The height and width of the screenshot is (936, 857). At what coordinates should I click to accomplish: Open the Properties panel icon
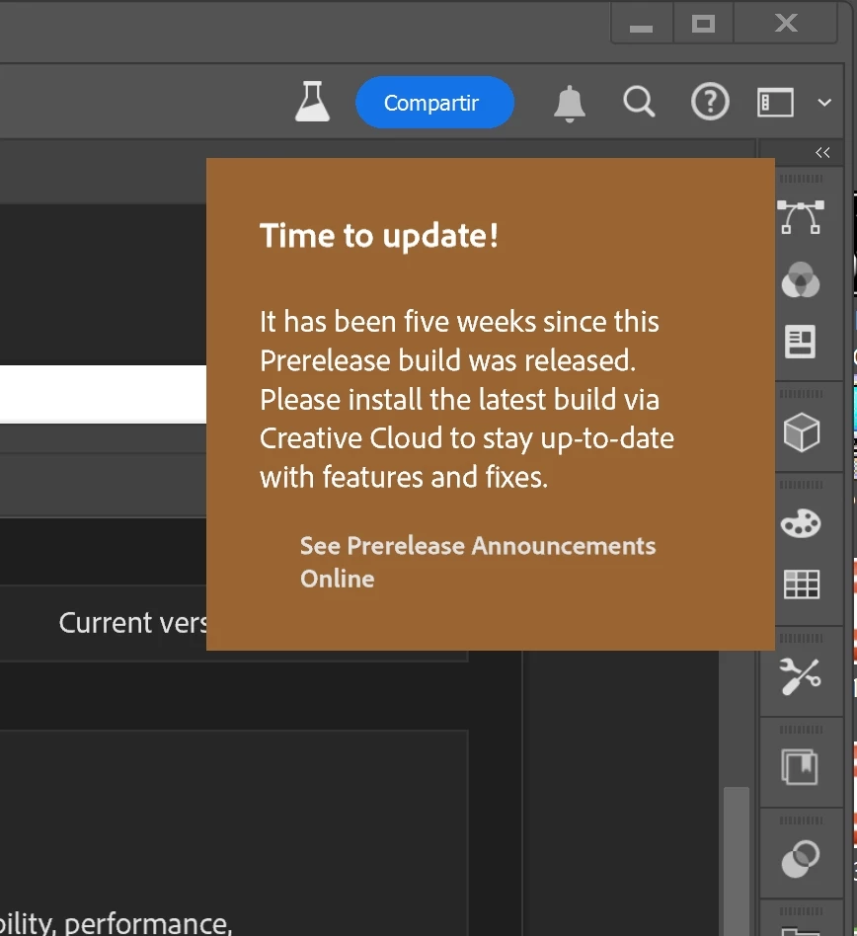coord(801,342)
